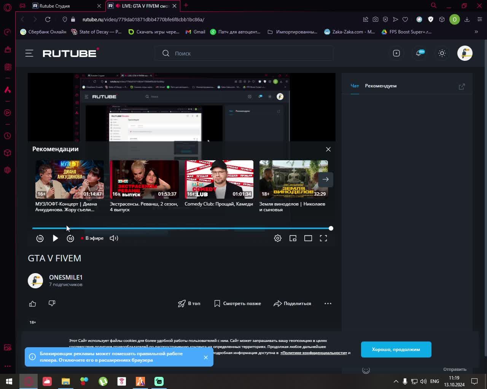Open the Opera tab search magnifier
The width and height of the screenshot is (487, 389).
pyautogui.click(x=433, y=5)
